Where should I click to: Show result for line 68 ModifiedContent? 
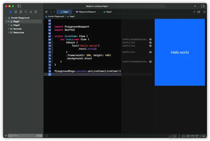tap(150, 40)
